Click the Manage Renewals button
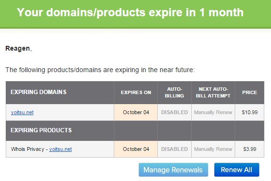The height and width of the screenshot is (181, 271). 173,170
